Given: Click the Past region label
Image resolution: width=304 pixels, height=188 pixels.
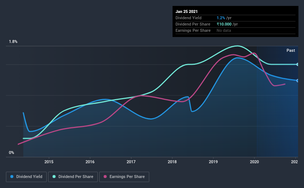Looking at the screenshot, I should point(291,50).
